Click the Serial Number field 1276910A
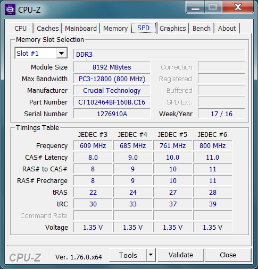The width and height of the screenshot is (258, 269). 112,114
